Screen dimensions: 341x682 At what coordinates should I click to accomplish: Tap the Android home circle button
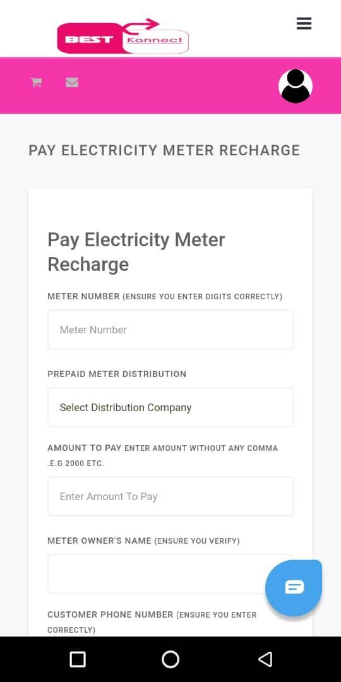[170, 659]
